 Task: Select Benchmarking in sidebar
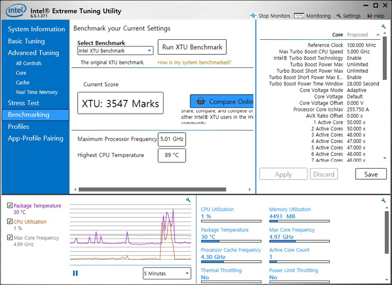35,115
